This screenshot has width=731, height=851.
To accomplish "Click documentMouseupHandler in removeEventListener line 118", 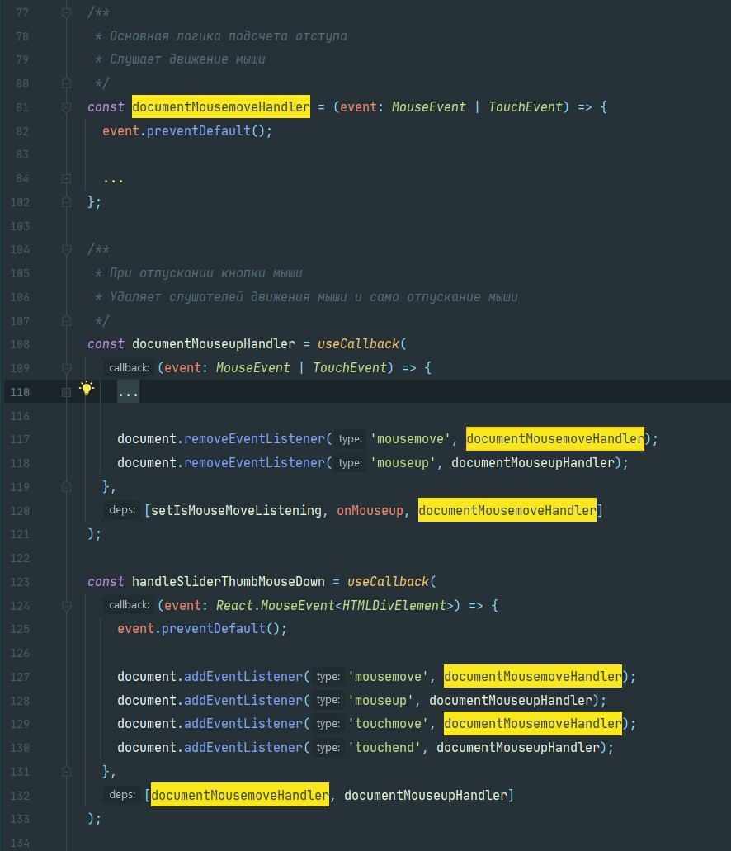I will pos(533,462).
